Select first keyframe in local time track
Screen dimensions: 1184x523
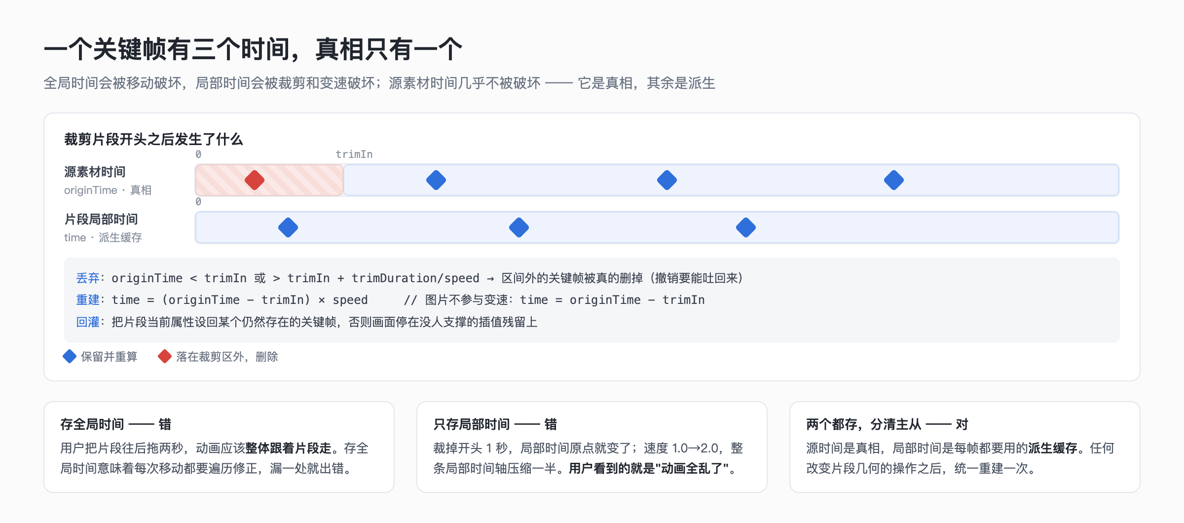(x=288, y=227)
